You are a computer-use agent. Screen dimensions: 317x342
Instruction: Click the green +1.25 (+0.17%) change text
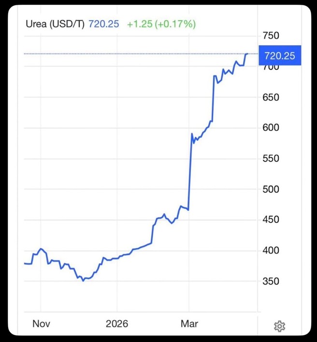161,24
